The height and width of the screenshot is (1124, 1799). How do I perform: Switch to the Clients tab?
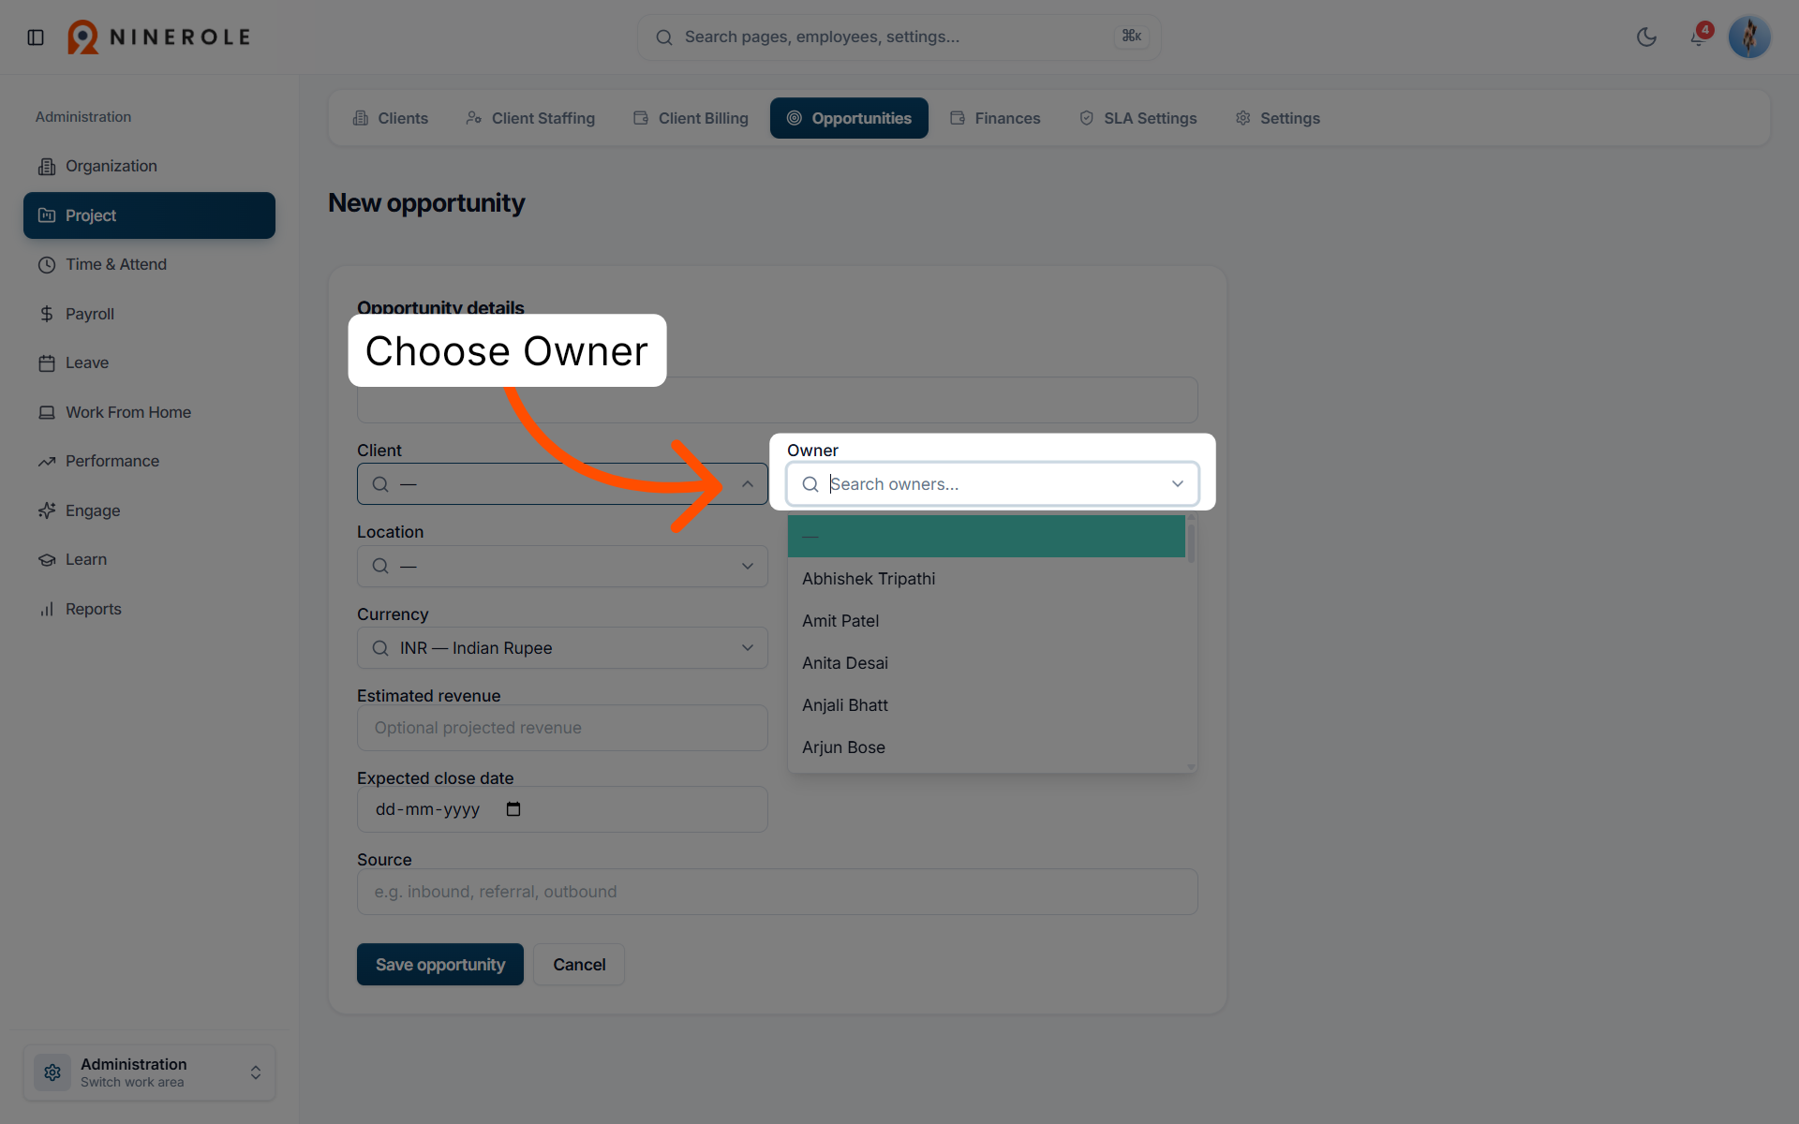click(x=390, y=118)
